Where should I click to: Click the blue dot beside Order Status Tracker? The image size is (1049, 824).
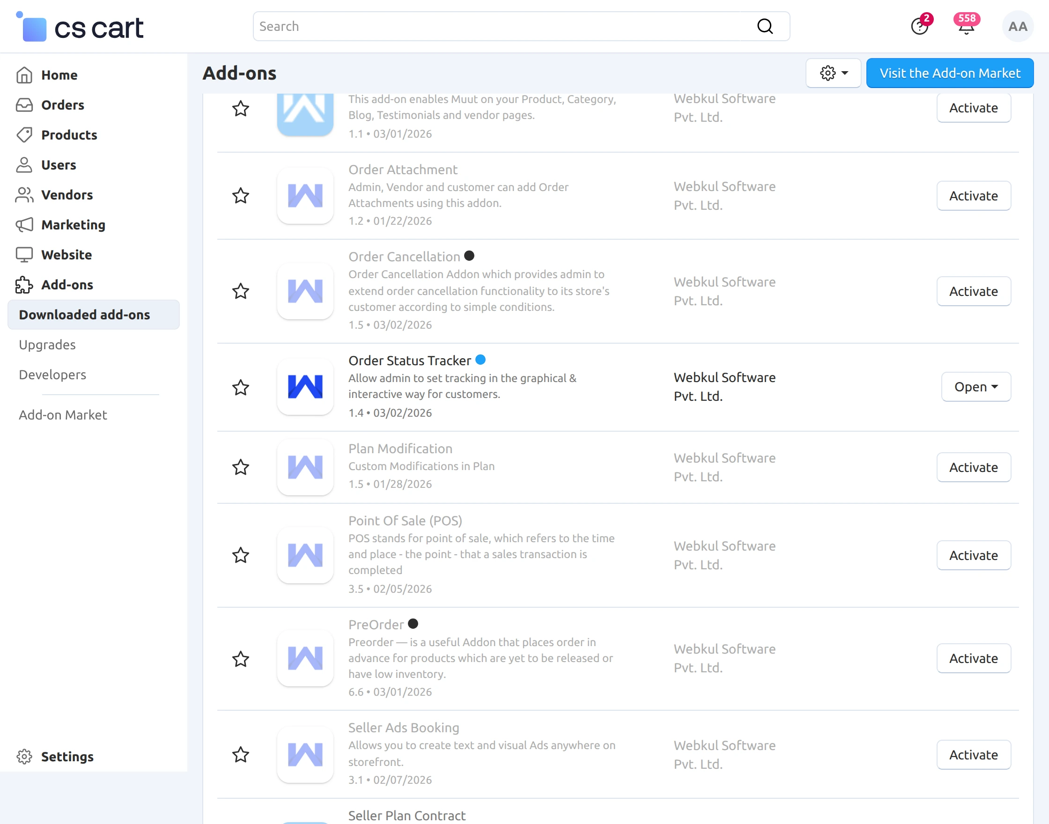[x=480, y=360]
